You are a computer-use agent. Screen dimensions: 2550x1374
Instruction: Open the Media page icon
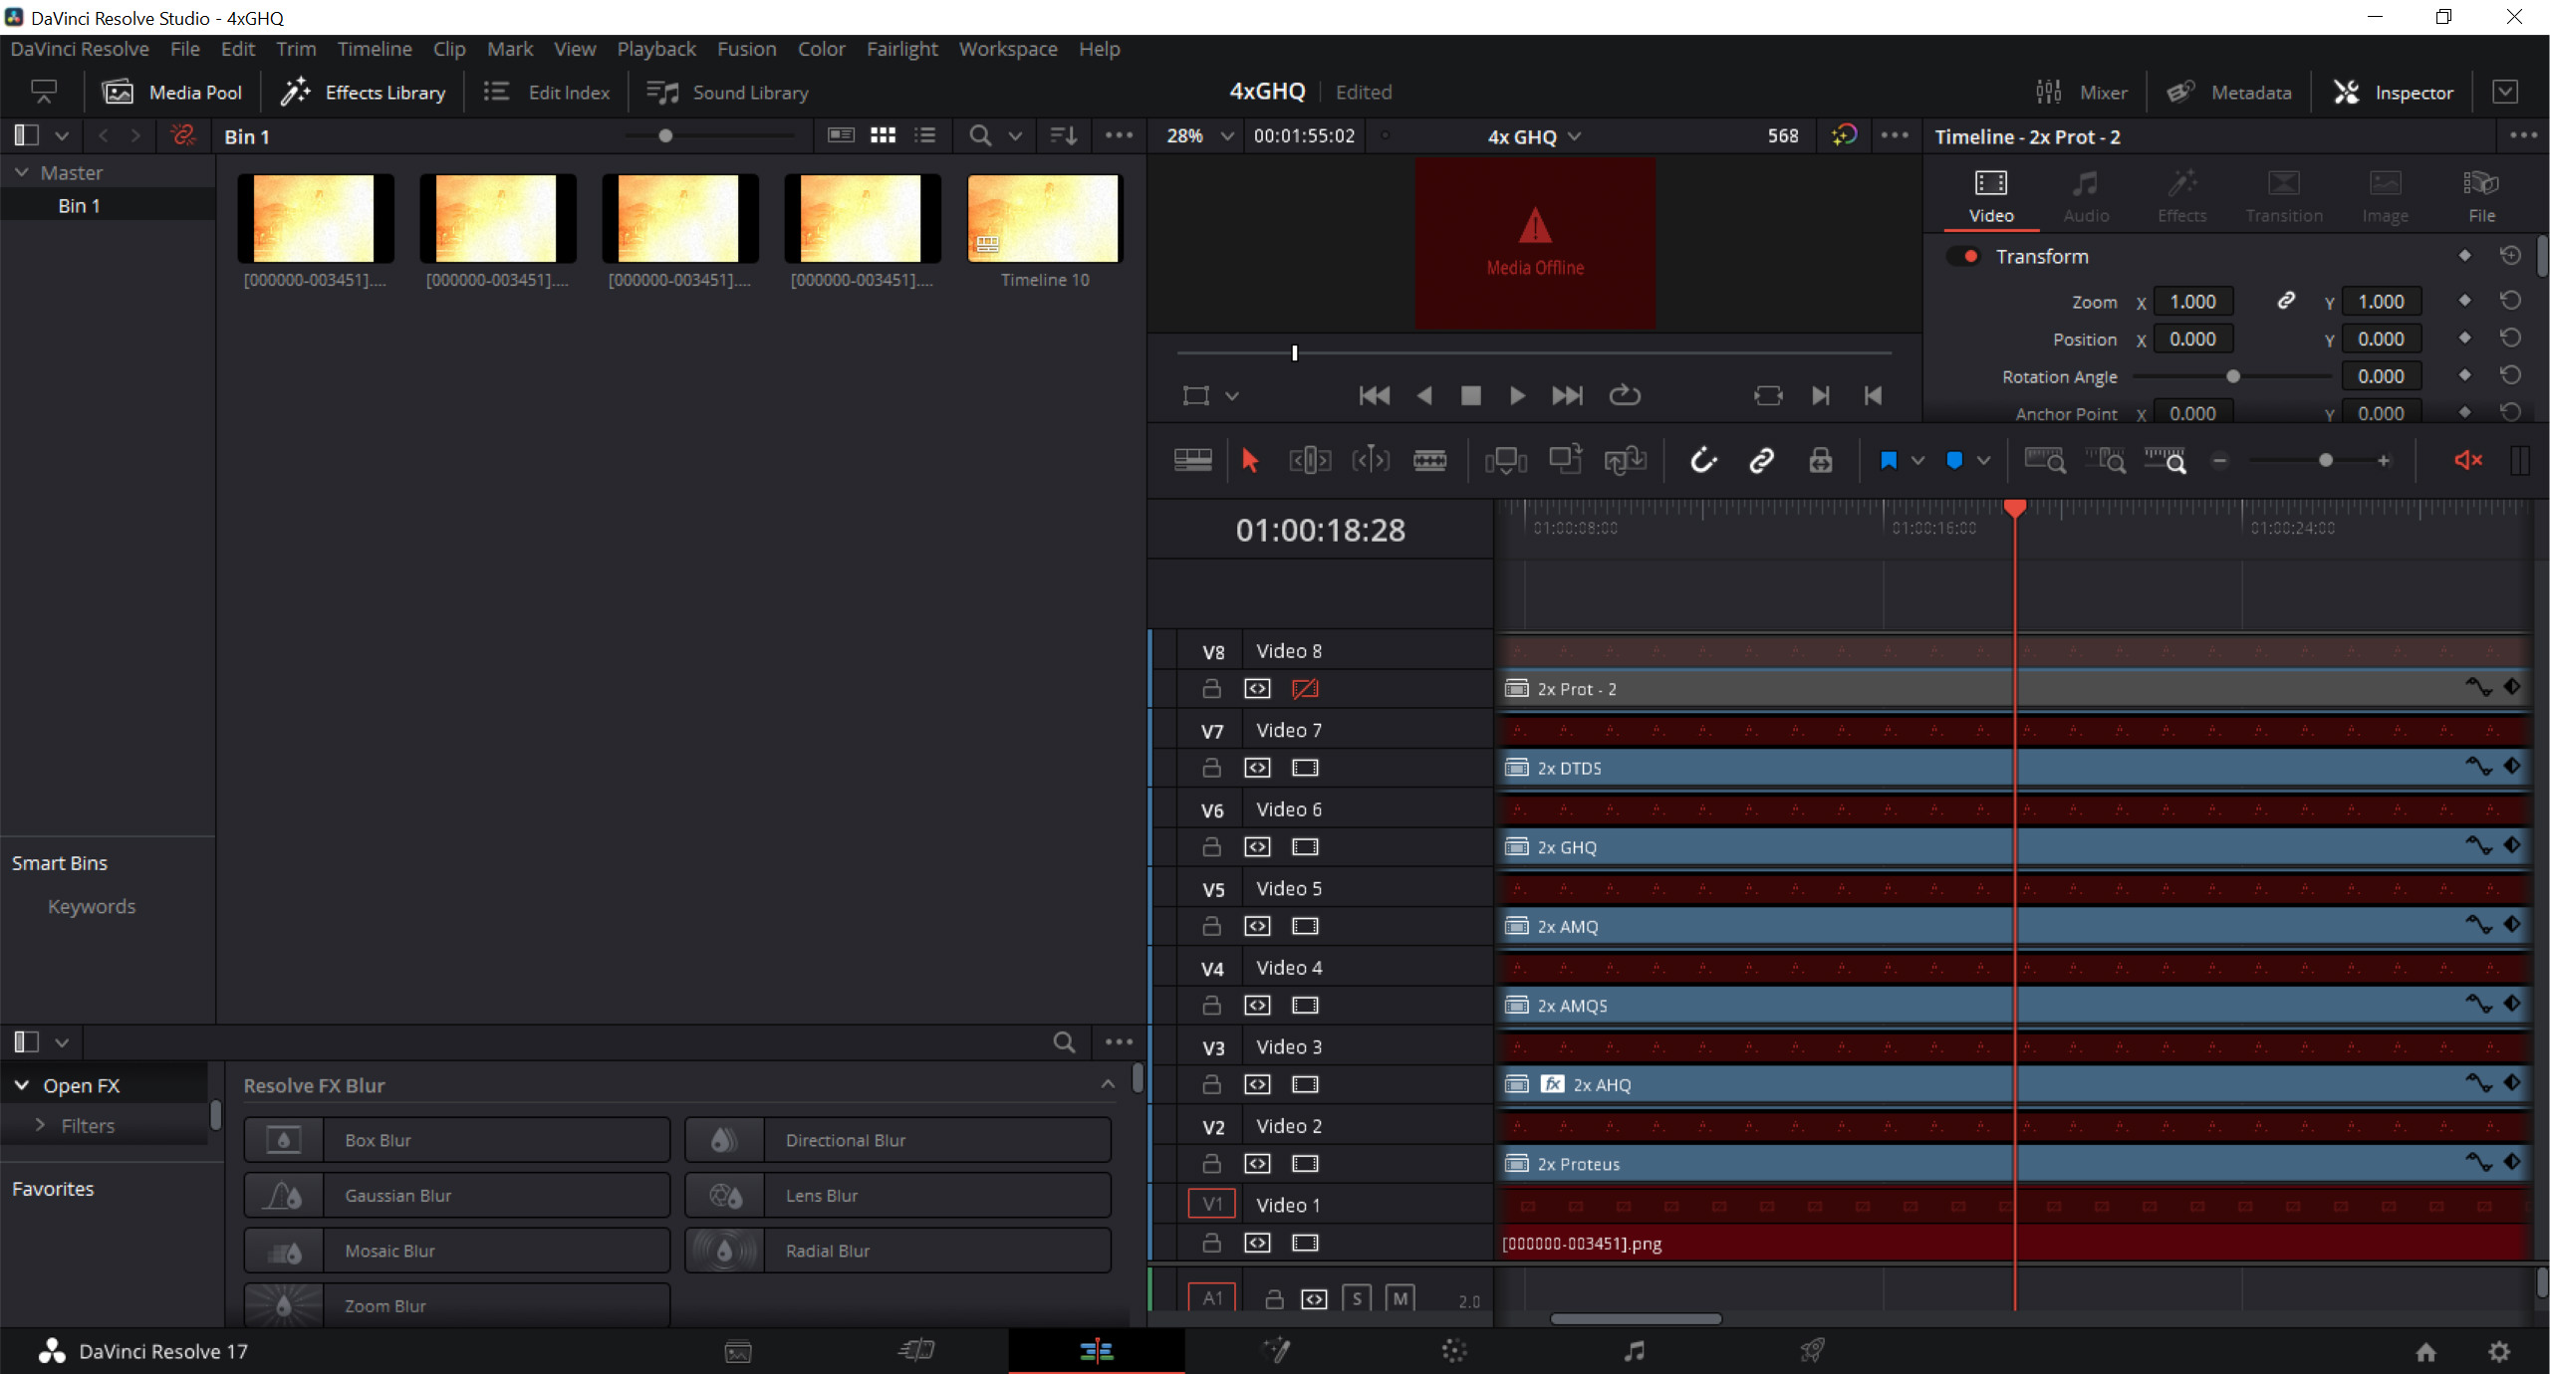click(738, 1351)
